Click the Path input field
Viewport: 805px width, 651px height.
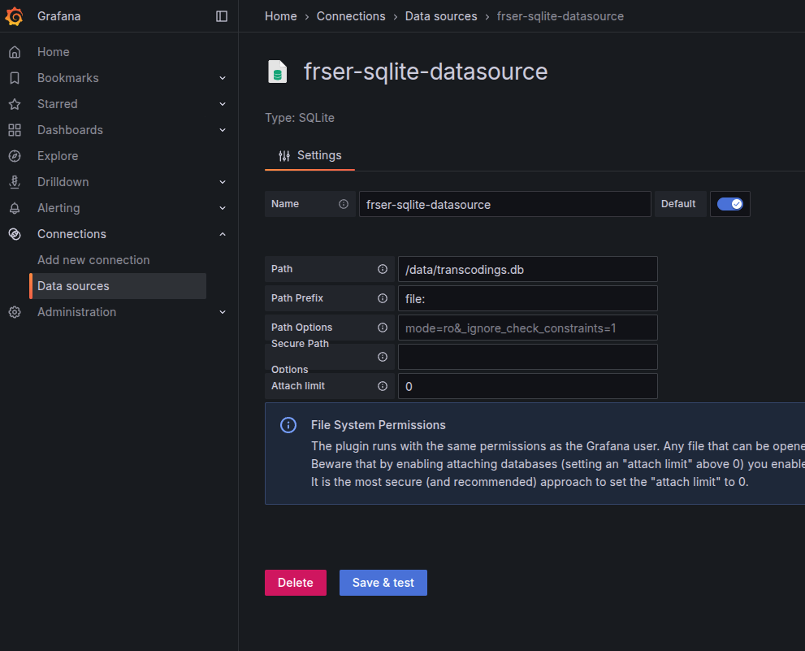(528, 269)
